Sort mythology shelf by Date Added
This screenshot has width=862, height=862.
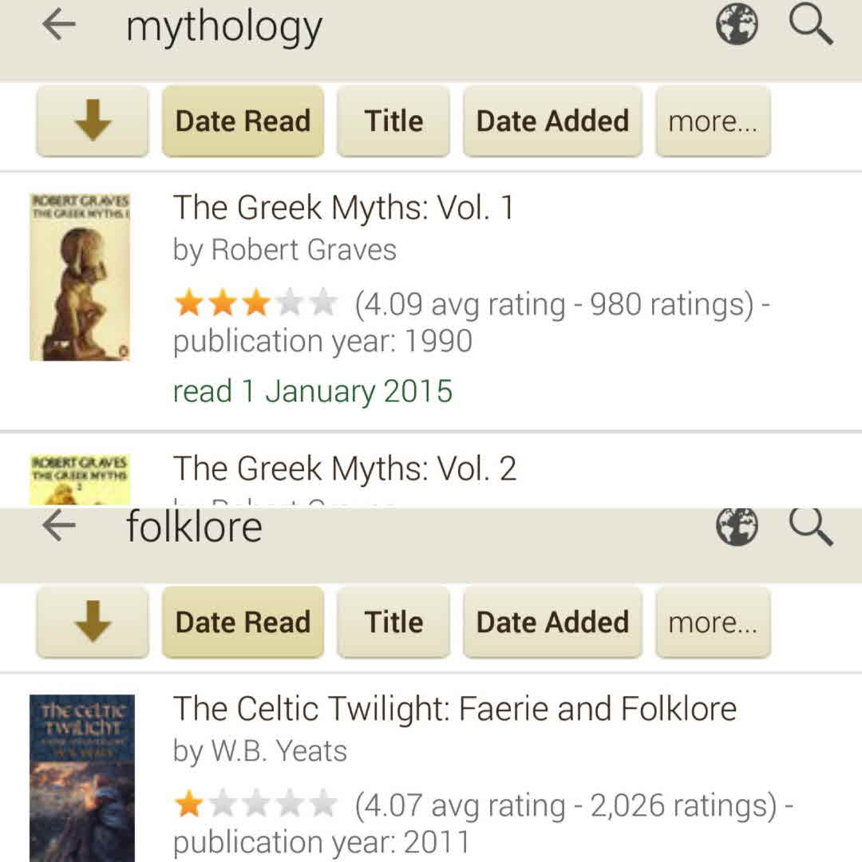552,121
